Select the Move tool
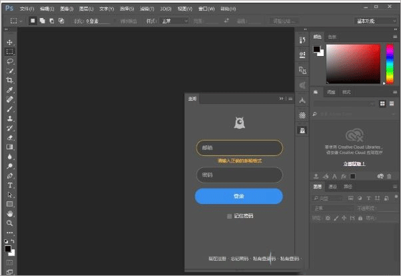 9,41
